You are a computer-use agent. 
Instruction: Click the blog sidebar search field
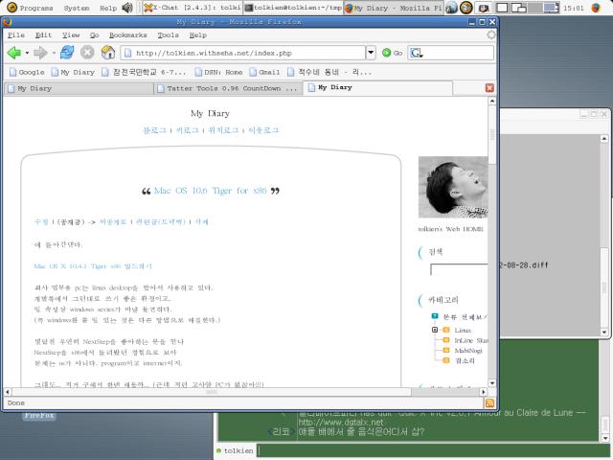pos(459,269)
